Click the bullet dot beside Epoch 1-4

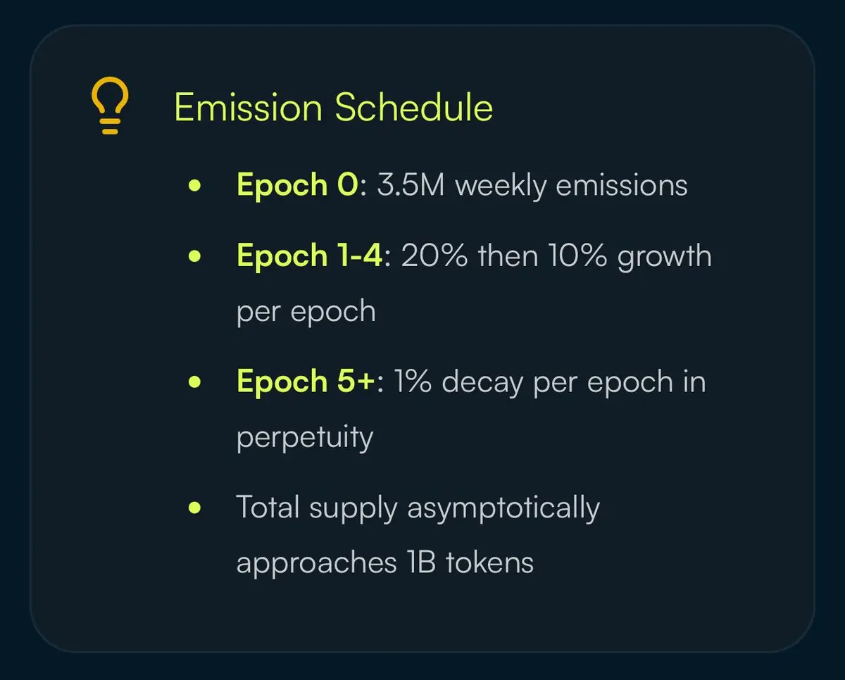point(196,256)
